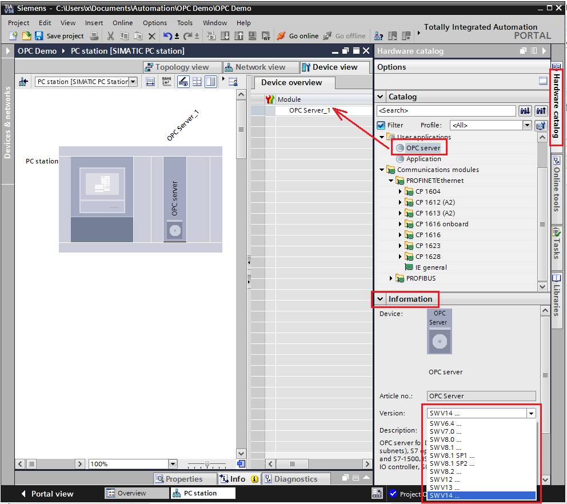Search upwards in catalog icon

541,111
